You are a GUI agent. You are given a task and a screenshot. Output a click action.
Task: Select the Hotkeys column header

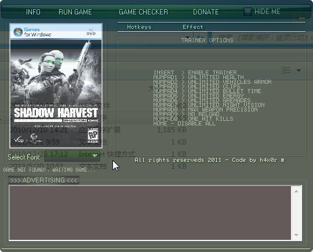pyautogui.click(x=139, y=27)
